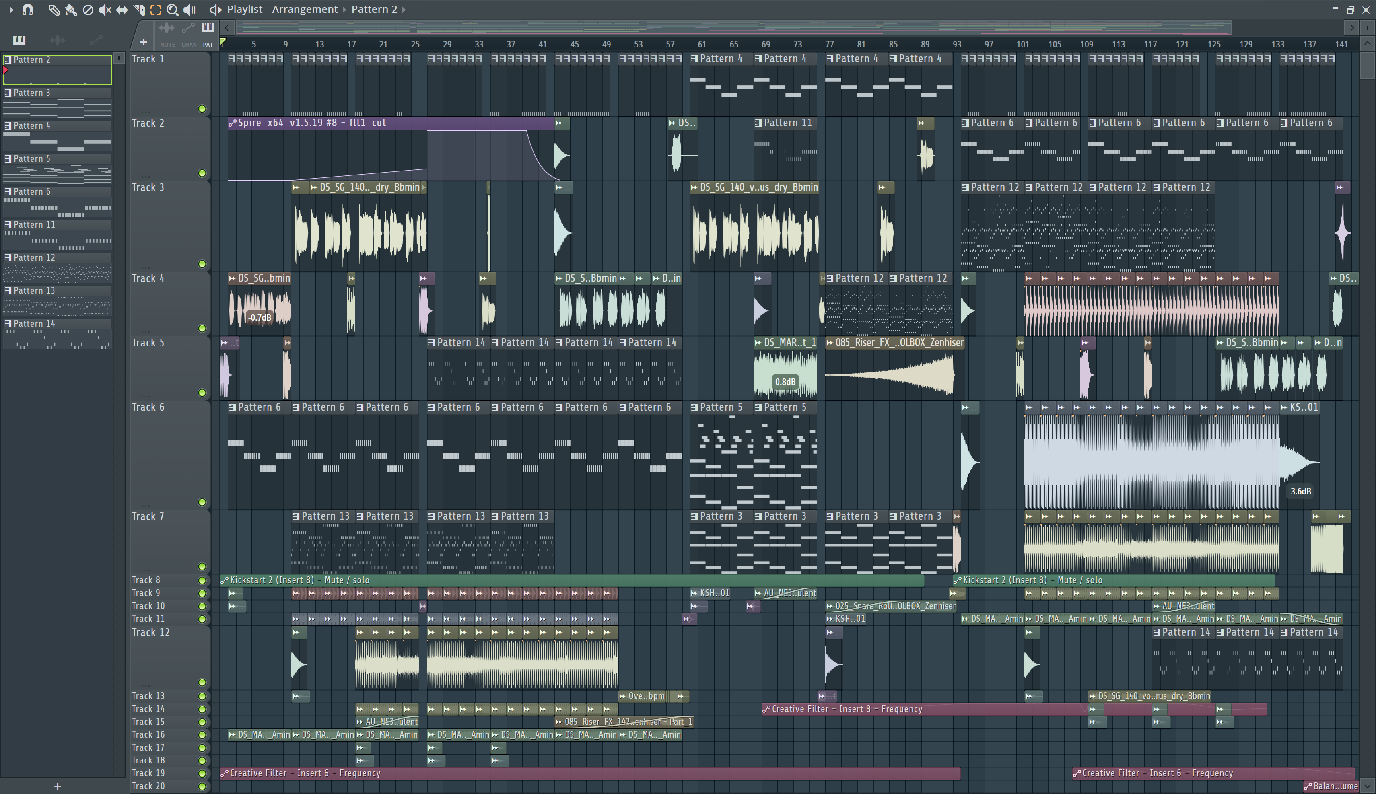Open menu of first Pattern 6 clip on Track 6
The image size is (1376, 794).
click(232, 407)
